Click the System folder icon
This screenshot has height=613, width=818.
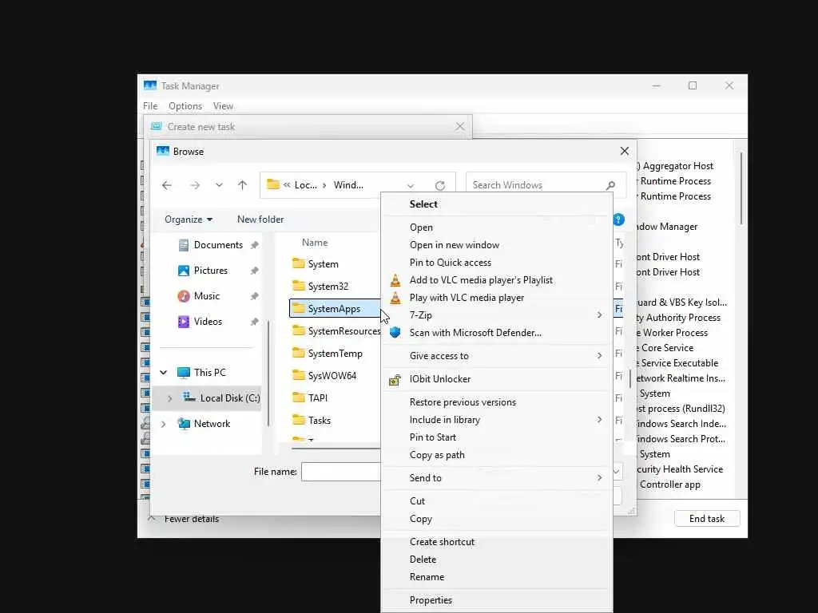pyautogui.click(x=299, y=263)
